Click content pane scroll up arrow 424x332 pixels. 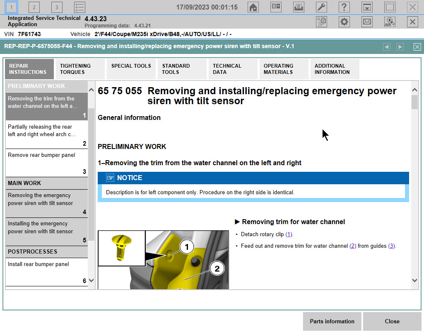414,90
